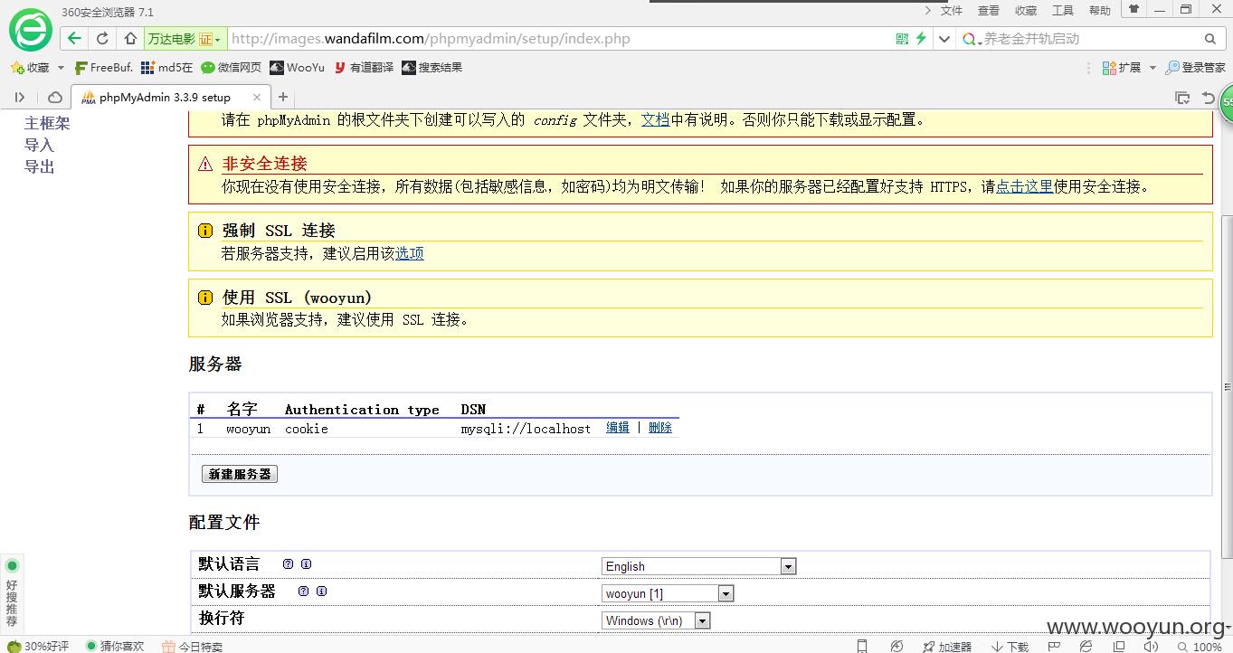Switch to the phpMyAdmin 3.3.9 setup tab
1233x653 pixels.
point(170,97)
